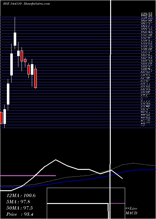Screen dimensions: 156x219
Task: Click the 129.55 top price label
Action: pyautogui.click(x=146, y=14)
